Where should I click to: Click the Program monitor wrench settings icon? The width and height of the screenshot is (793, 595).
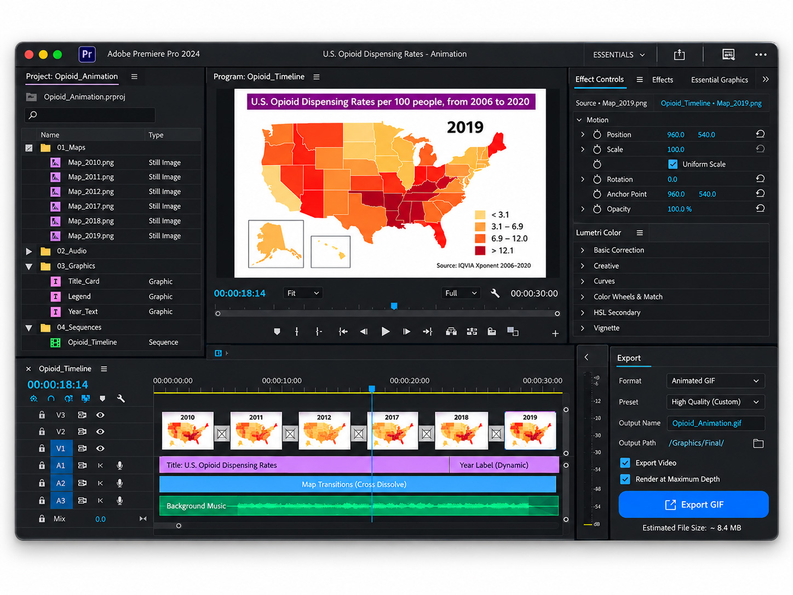[x=495, y=293]
